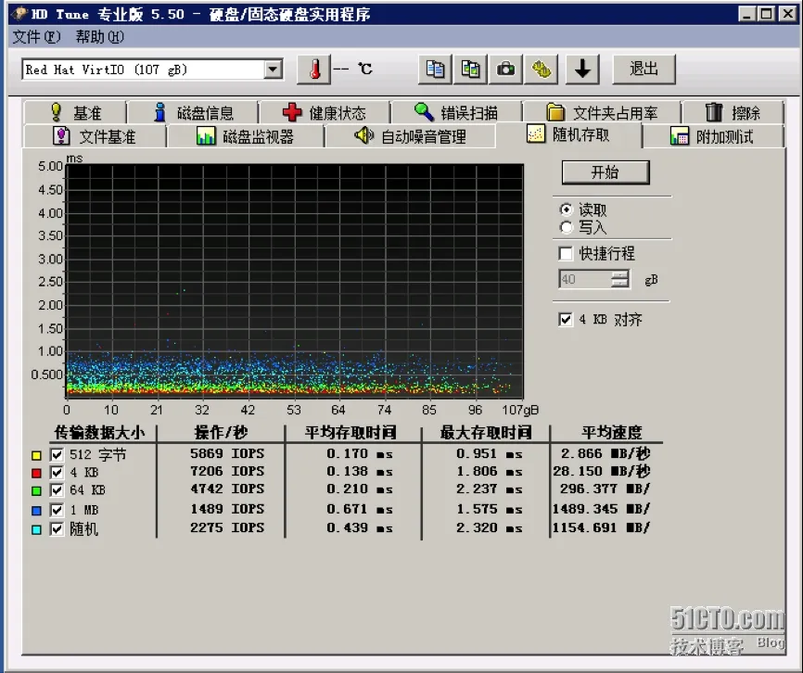Click the 平均速度 column header
The height and width of the screenshot is (673, 803).
click(611, 433)
